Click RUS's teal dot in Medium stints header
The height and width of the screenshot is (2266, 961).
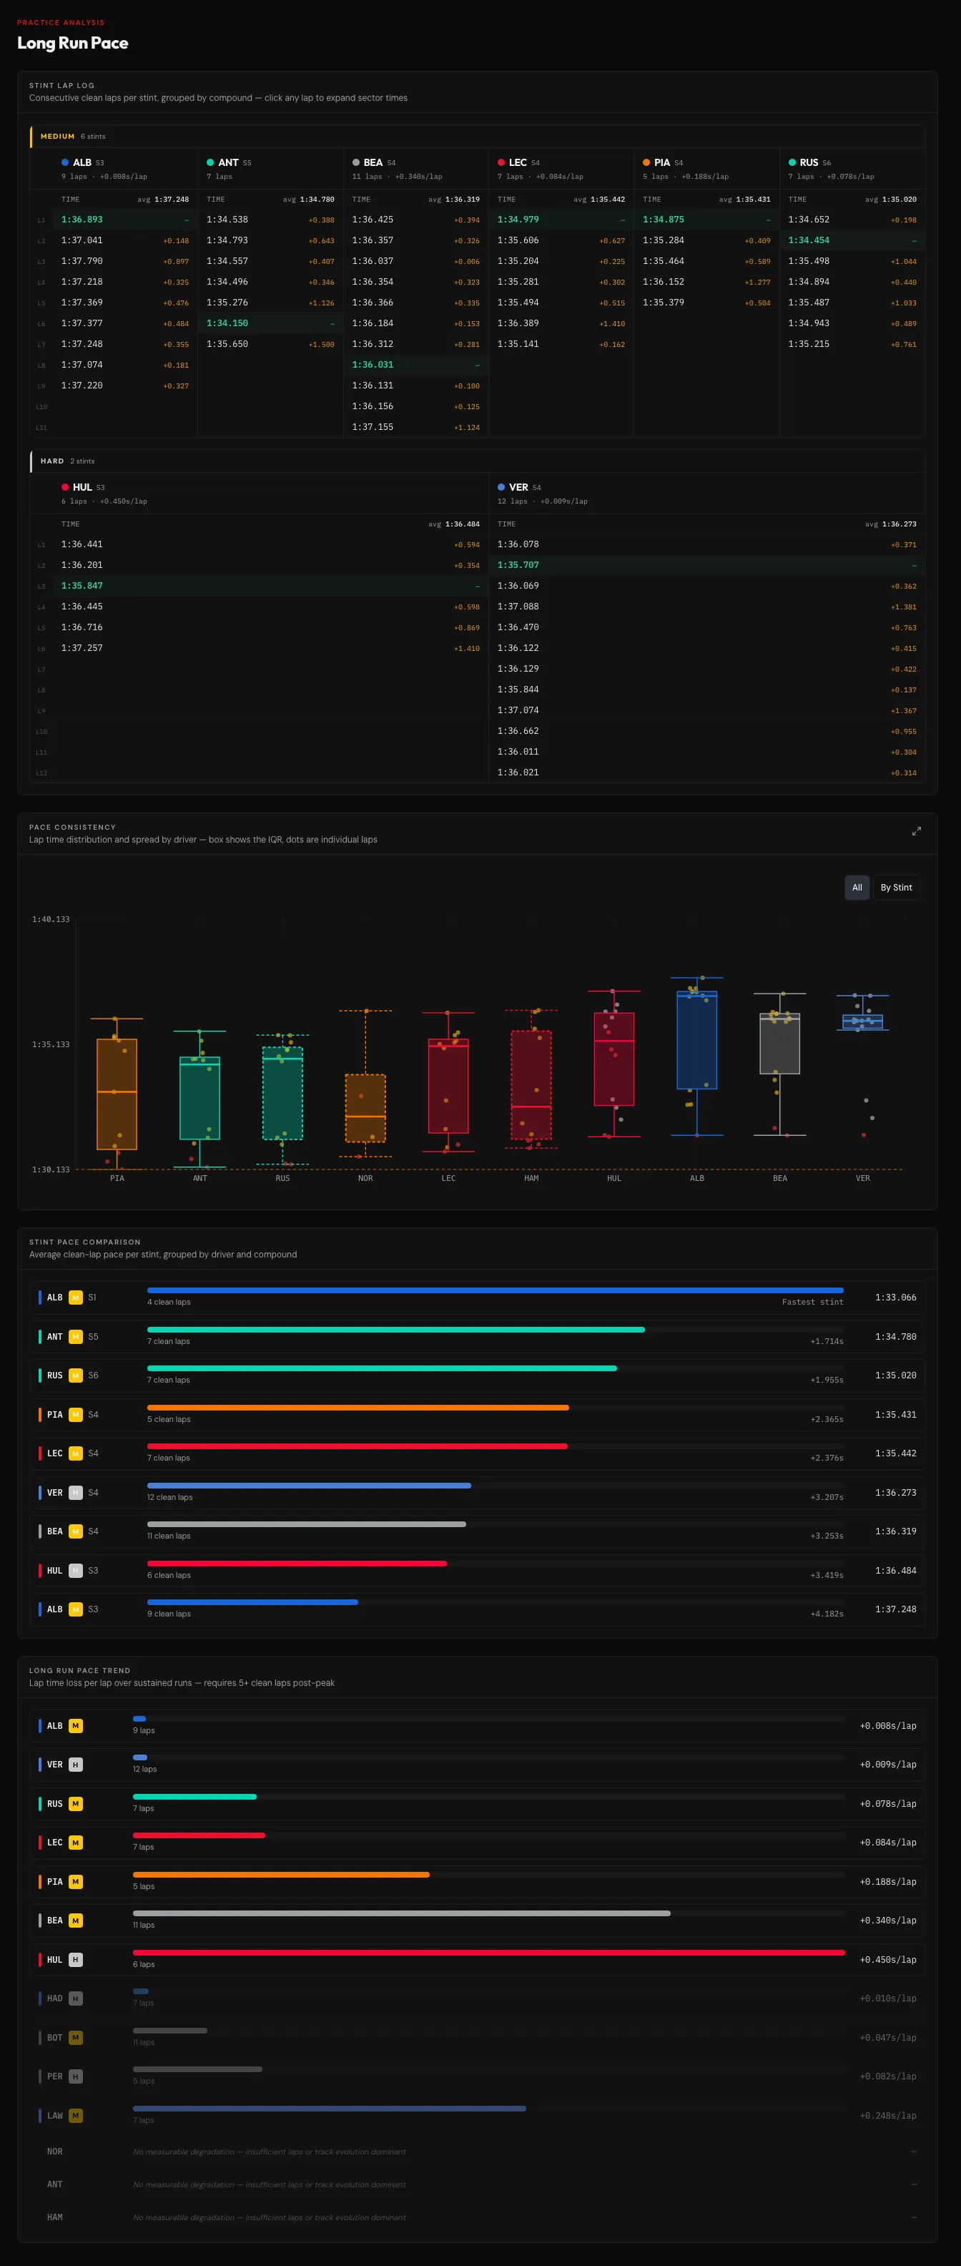(792, 163)
